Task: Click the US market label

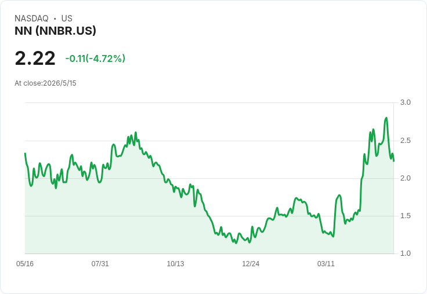Action: (67, 19)
